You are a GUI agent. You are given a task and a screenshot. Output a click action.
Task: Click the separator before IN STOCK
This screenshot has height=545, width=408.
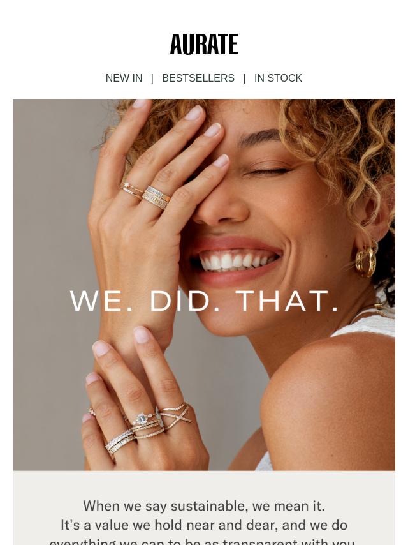(x=244, y=78)
